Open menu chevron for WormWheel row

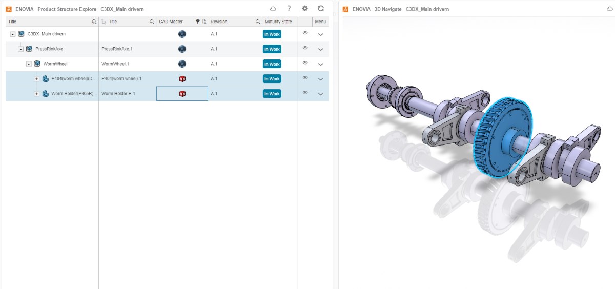[321, 64]
